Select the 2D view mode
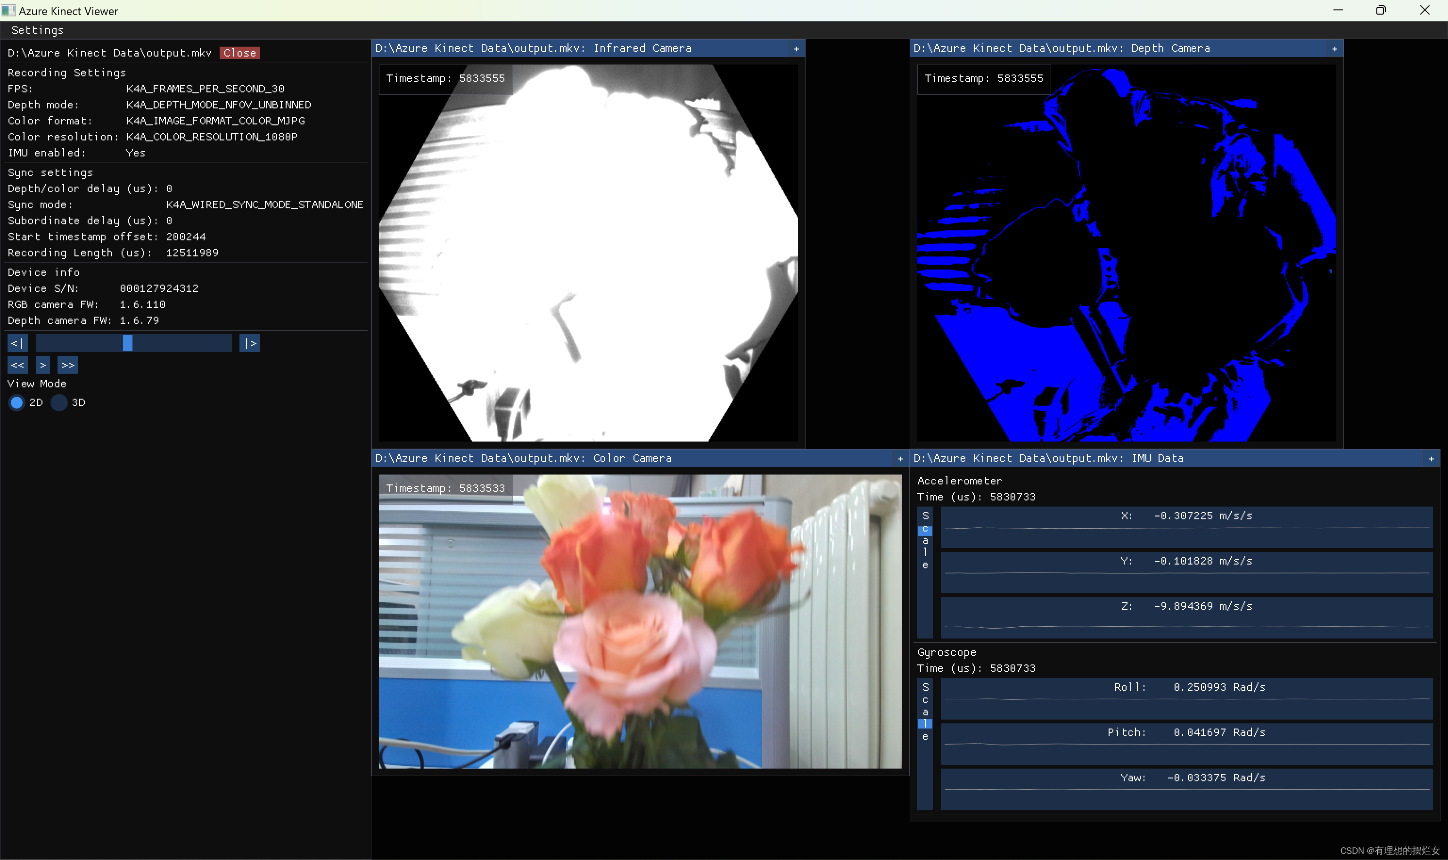 pos(17,403)
